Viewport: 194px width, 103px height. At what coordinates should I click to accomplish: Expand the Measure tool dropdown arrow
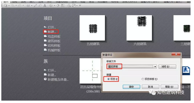(x=32, y=6)
